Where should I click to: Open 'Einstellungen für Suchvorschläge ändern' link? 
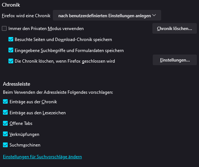(42, 157)
